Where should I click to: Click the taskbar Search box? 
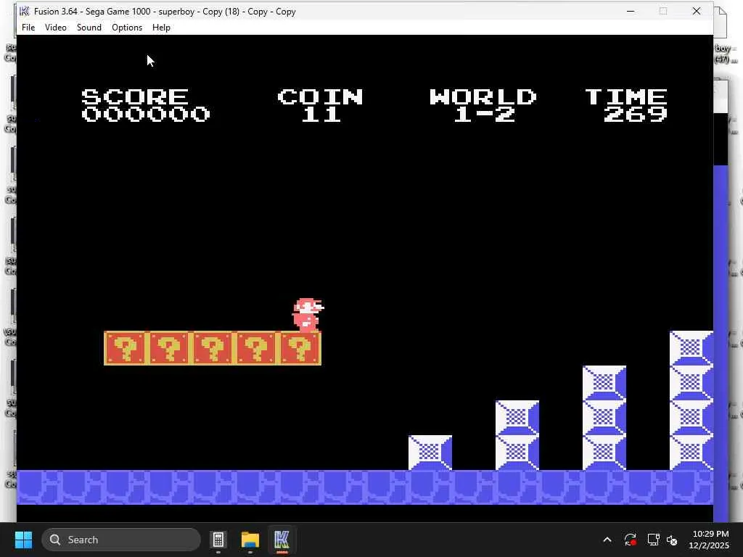[121, 540]
